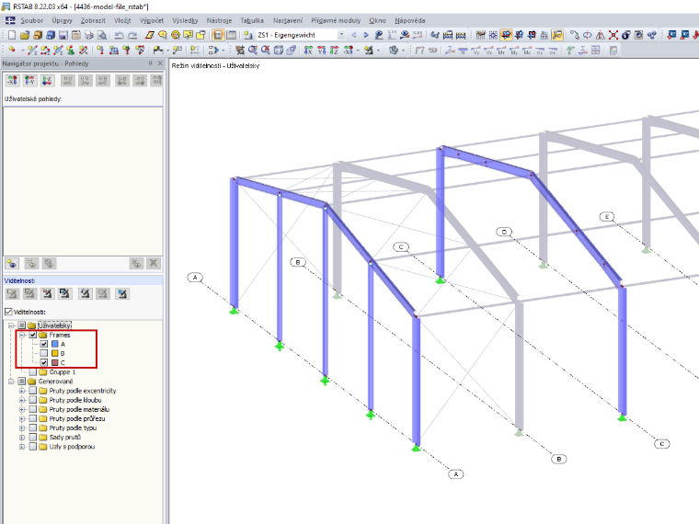
Task: Click the mirror triangle icon in toolbar
Action: [601, 35]
